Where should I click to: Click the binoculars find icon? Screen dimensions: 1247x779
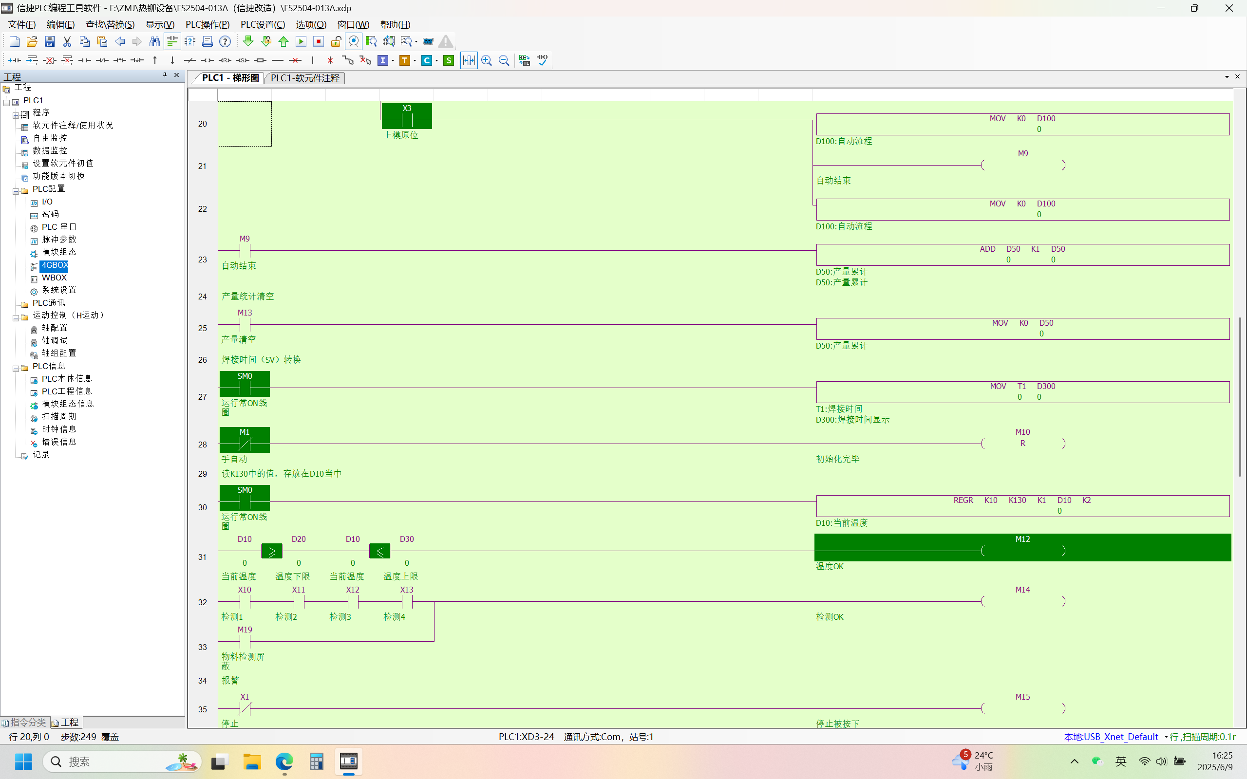coord(154,41)
